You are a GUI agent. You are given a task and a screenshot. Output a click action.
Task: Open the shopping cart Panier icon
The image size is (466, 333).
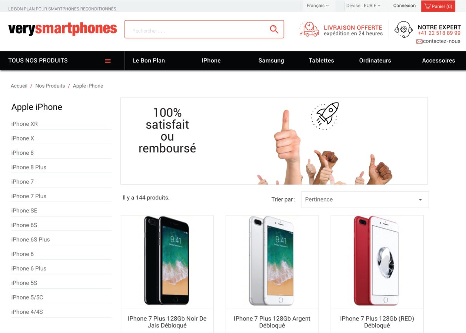pyautogui.click(x=428, y=6)
